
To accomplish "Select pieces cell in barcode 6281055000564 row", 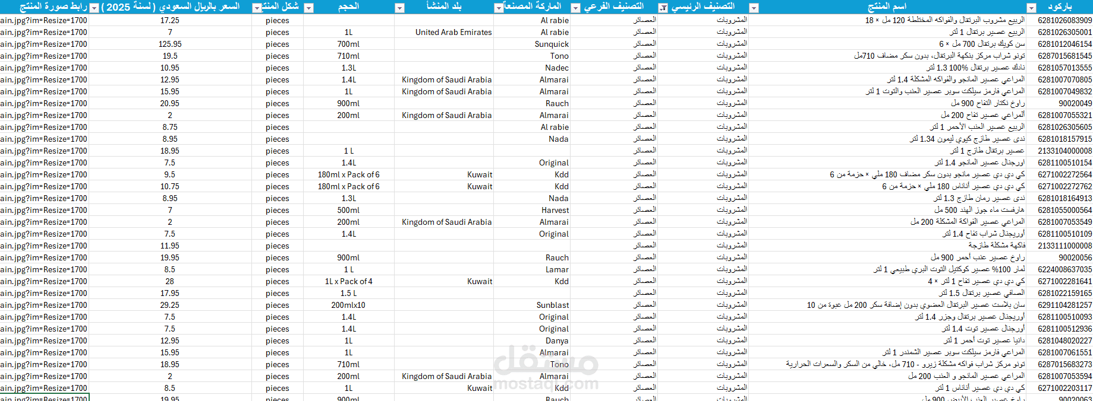I will click(x=278, y=210).
